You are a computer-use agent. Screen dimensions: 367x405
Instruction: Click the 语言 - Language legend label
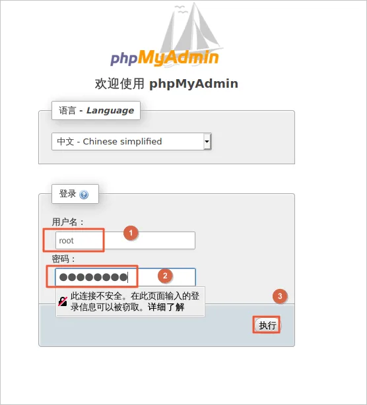96,111
